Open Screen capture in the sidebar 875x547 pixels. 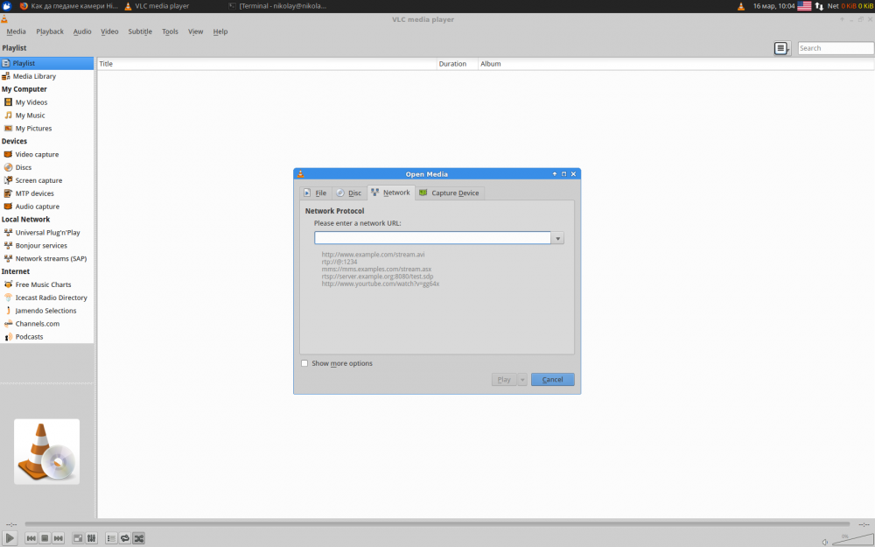click(x=38, y=180)
